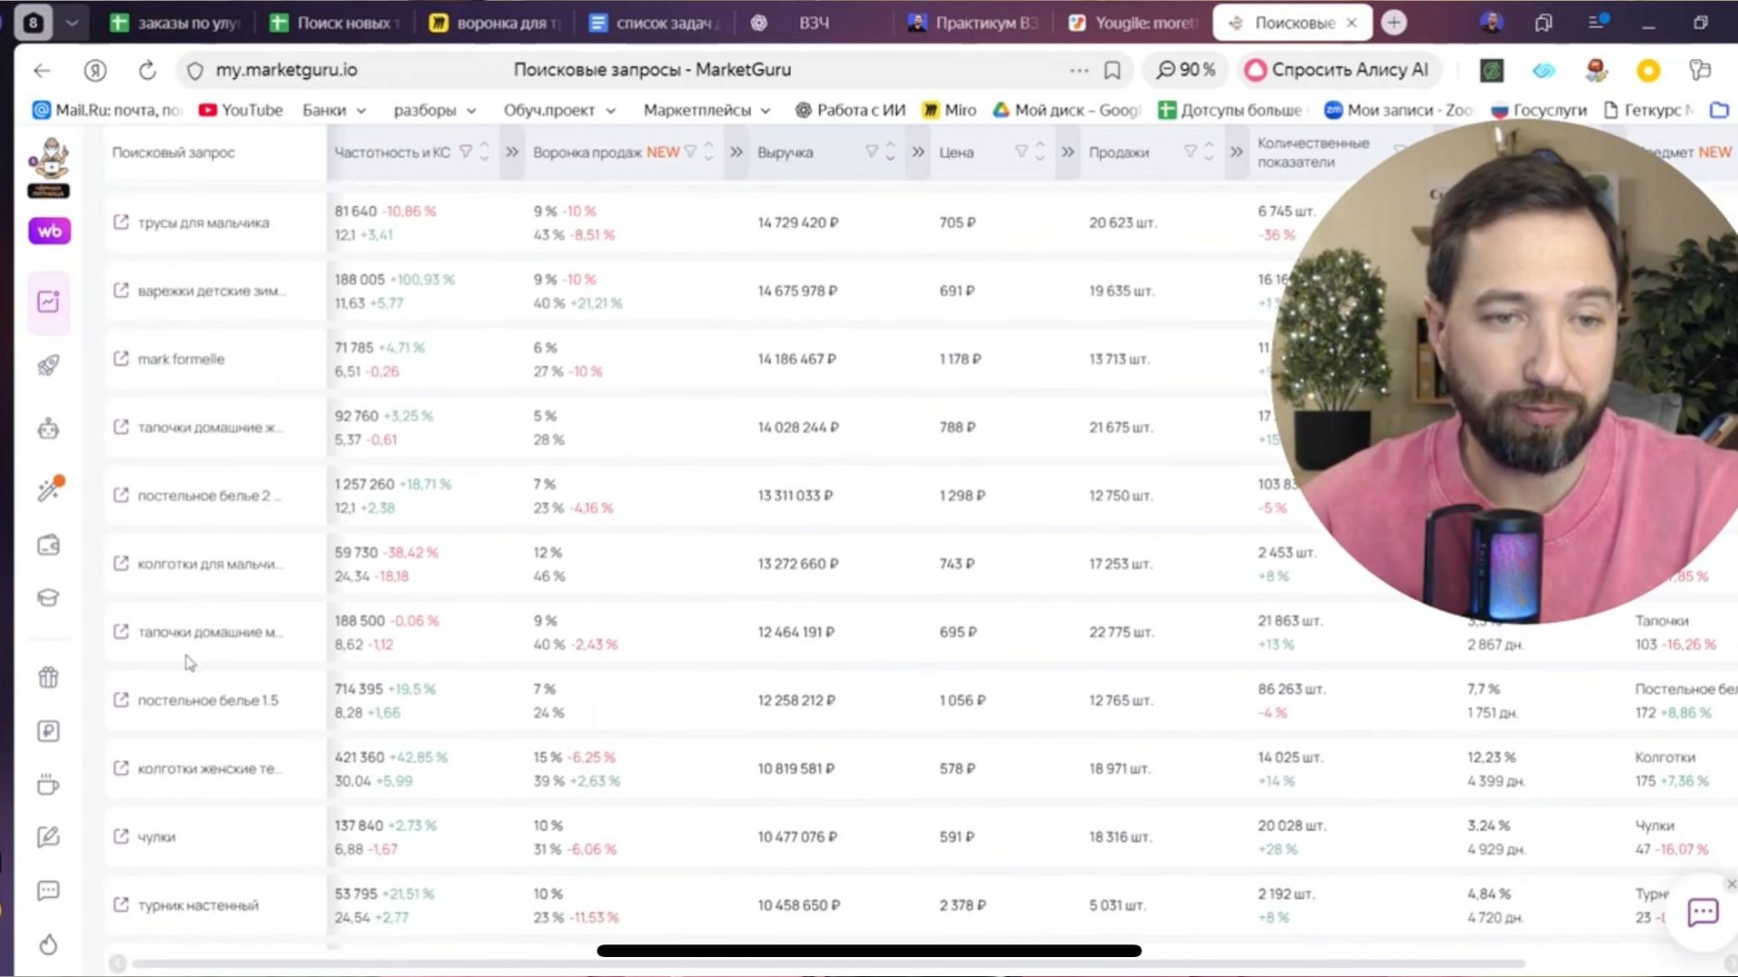Open the analytics chart icon in sidebar
This screenshot has width=1738, height=977.
49,301
